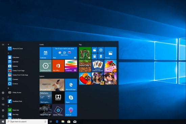Open the Download PDF tile
The height and width of the screenshot is (124, 186).
point(46,66)
